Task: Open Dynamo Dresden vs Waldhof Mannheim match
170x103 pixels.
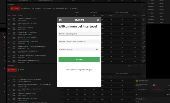Action: (32, 47)
